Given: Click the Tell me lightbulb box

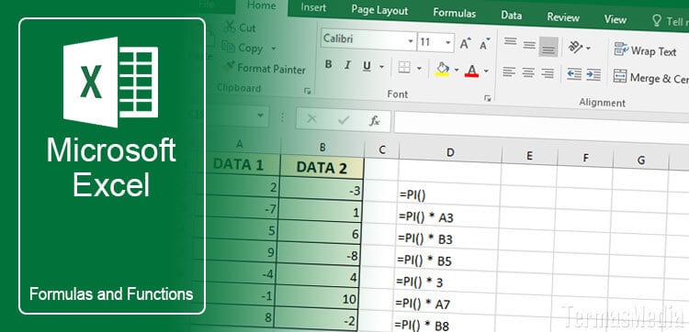Looking at the screenshot, I should pos(669,20).
